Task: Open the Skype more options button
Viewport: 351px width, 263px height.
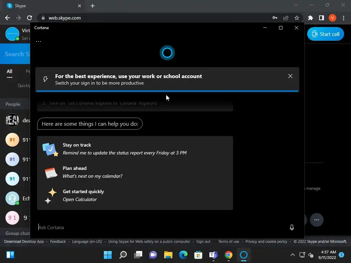Action: point(316,220)
